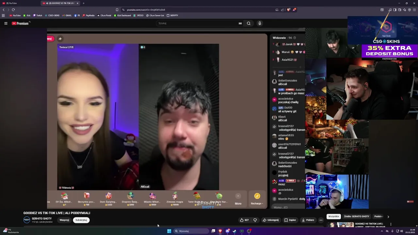Open the Brave wallet icon

[x=399, y=10]
